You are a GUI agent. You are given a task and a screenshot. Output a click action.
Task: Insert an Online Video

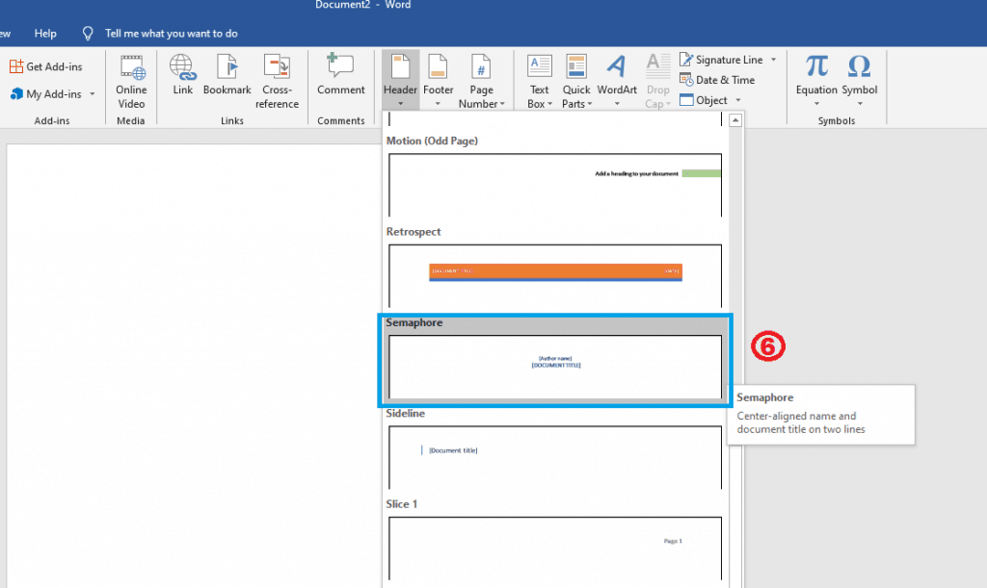131,82
